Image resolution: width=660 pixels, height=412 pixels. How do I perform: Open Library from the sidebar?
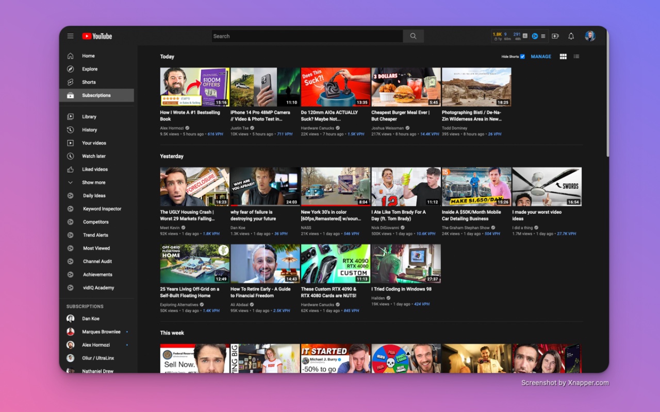tap(89, 116)
